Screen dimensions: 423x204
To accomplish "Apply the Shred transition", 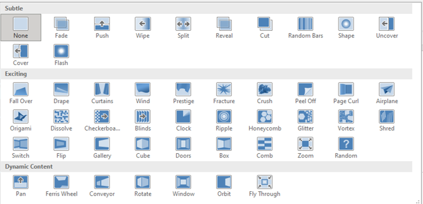I will point(387,120).
